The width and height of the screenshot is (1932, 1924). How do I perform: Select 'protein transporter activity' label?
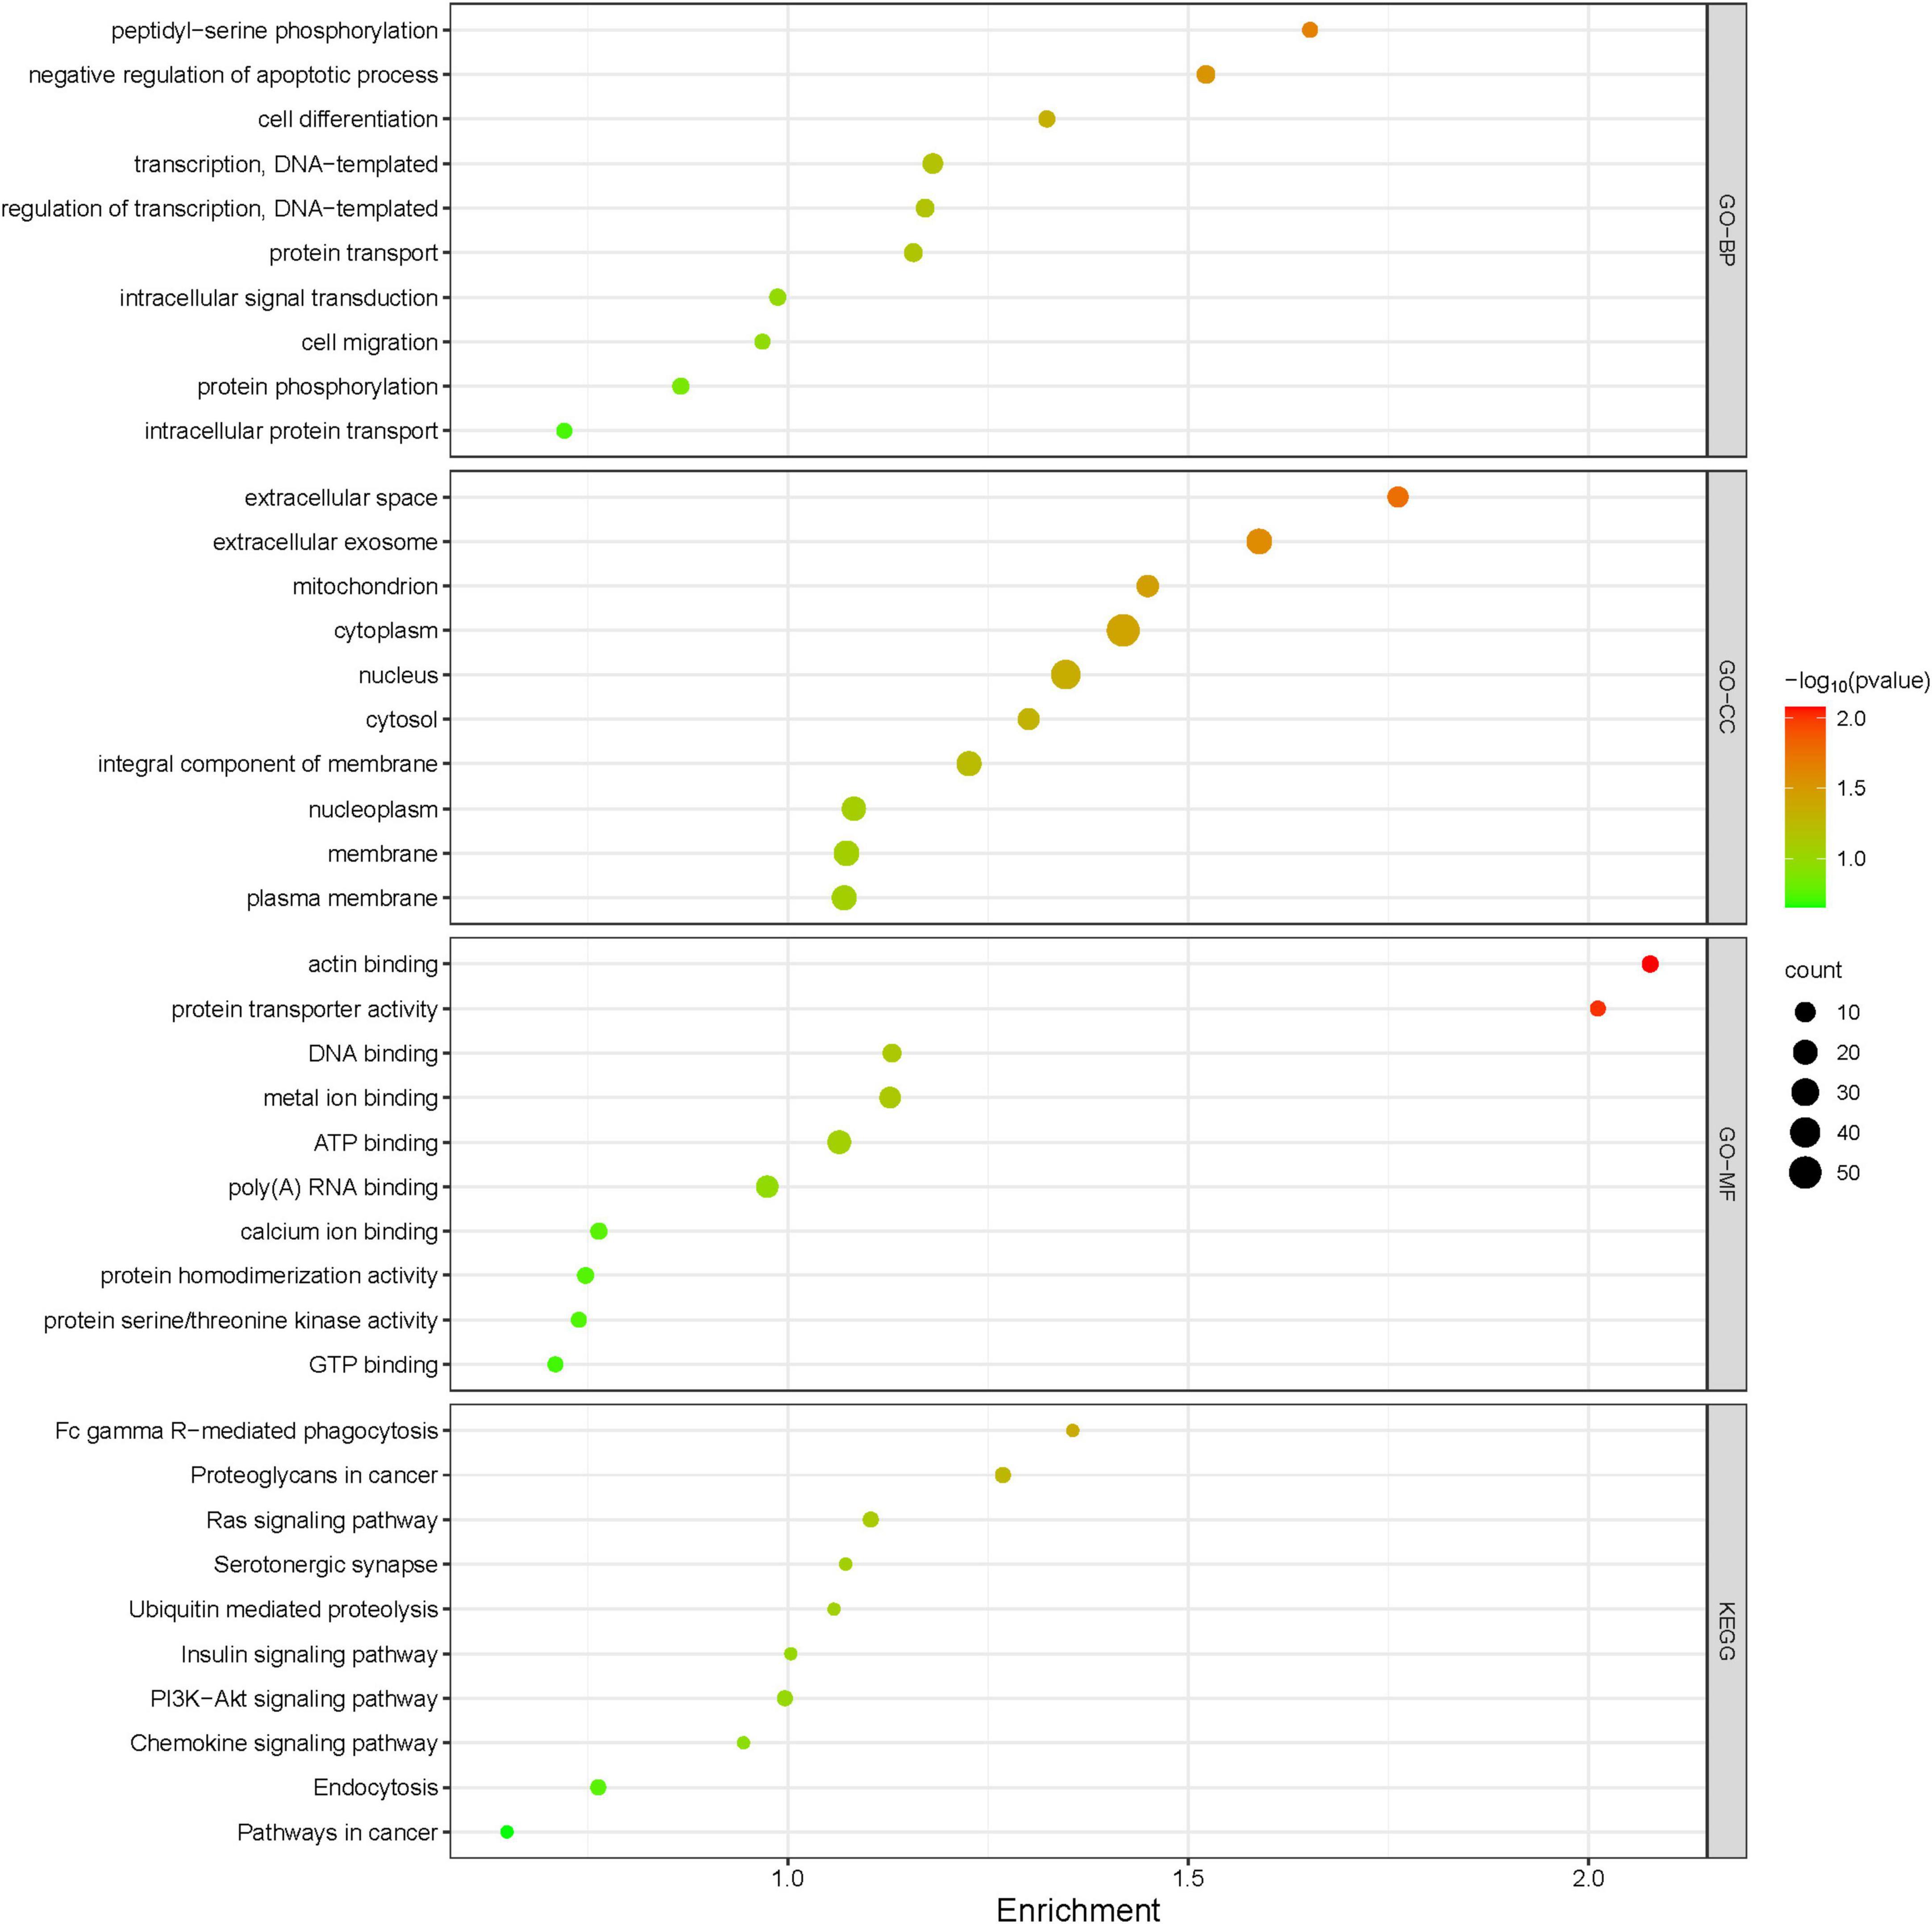[305, 1009]
